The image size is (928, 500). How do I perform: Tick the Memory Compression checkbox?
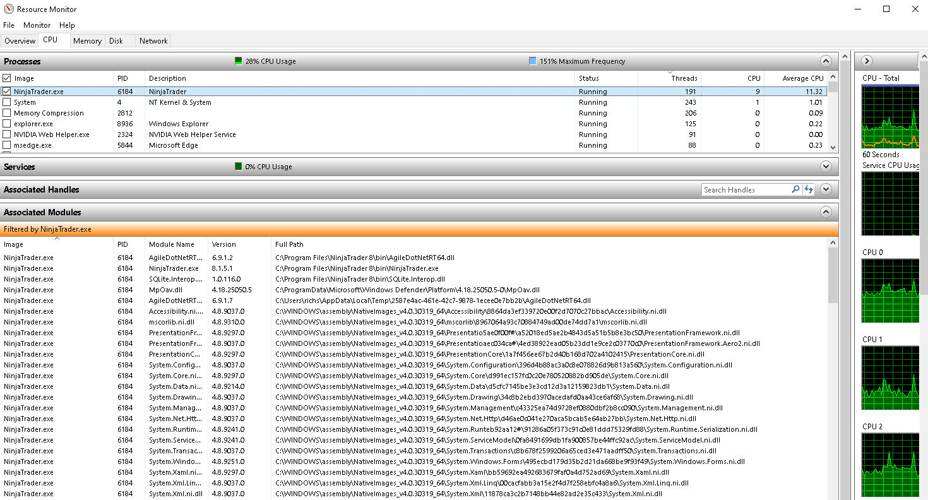[x=7, y=113]
